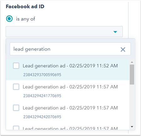This screenshot has height=136, width=141.
Task: Select 'Lead generation ad - 02/25/2019 11:52 AM'
Action: click(70, 66)
